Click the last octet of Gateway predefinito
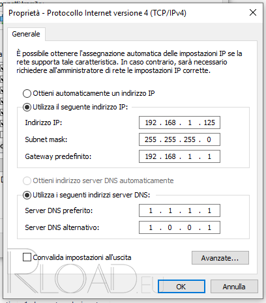 click(209, 156)
